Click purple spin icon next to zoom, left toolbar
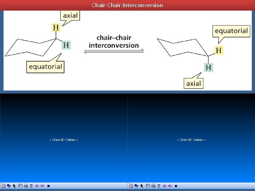This screenshot has width=255, height=191. pyautogui.click(x=37, y=186)
